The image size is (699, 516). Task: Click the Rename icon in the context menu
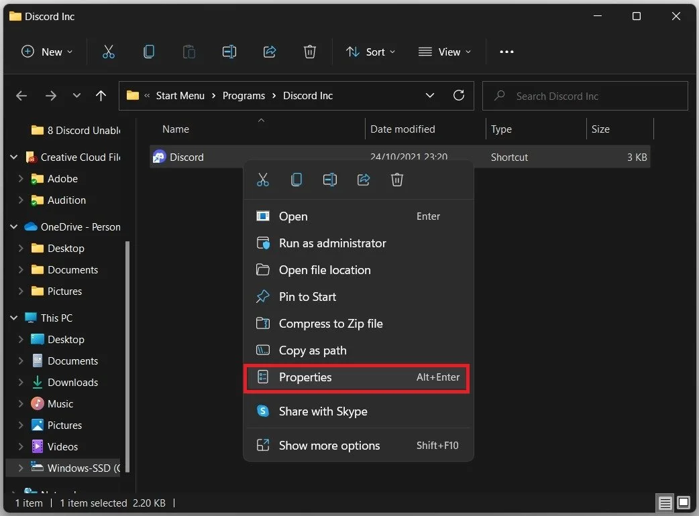click(330, 180)
